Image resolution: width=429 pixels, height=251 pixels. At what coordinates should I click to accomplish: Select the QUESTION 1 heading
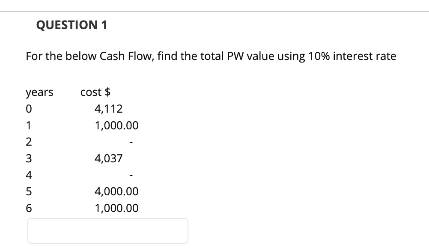[x=72, y=24]
